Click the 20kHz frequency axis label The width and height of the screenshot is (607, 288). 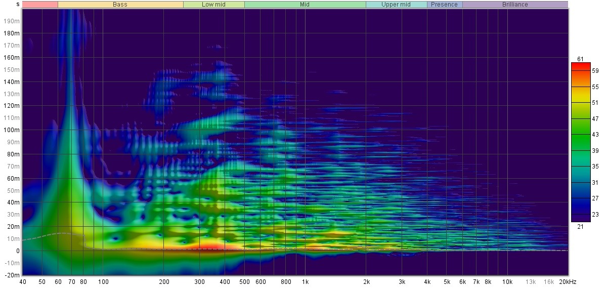coord(568,282)
